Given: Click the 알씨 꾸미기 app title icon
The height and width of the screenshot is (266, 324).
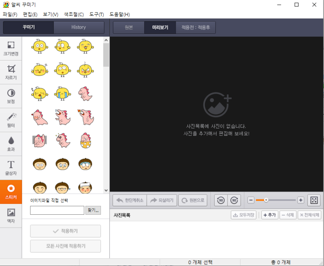Looking at the screenshot, I should [x=6, y=4].
